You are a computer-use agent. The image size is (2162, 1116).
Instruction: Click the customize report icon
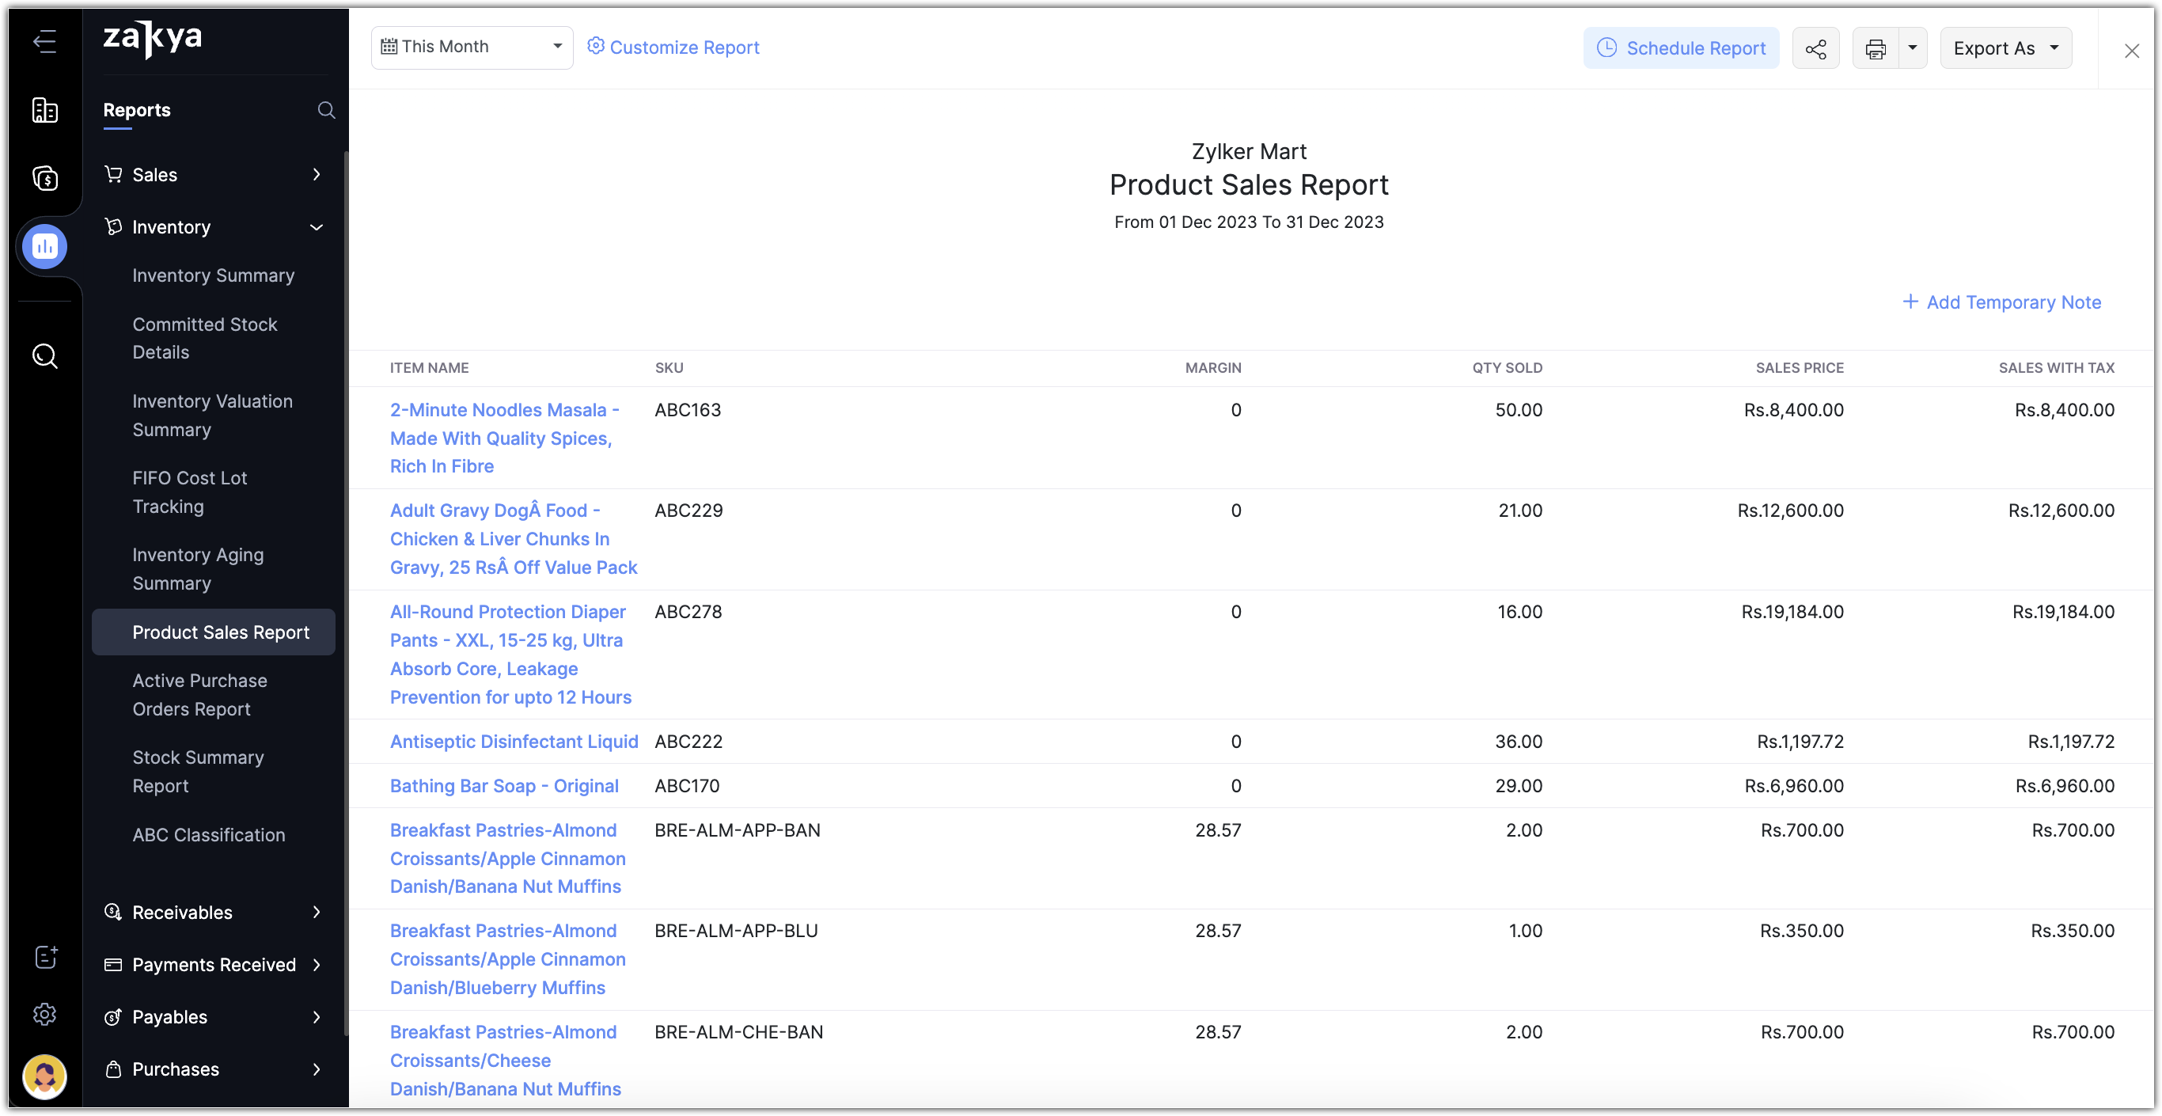tap(594, 47)
